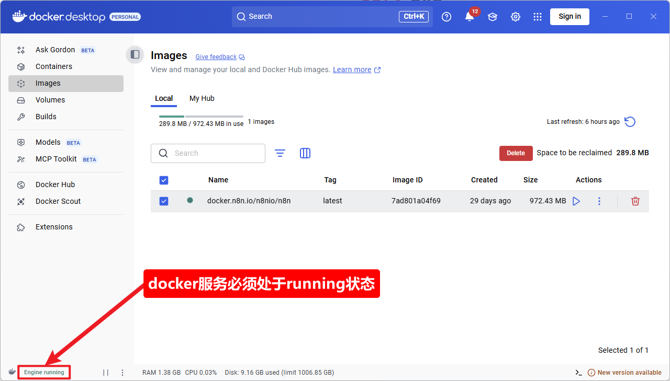
Task: Open Docker Hub in sidebar
Action: (66, 184)
